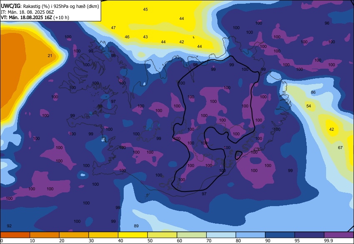Image resolution: width=354 pixels, height=244 pixels.
Task: Click the '46' humidity value on the map
Action: coord(127,37)
